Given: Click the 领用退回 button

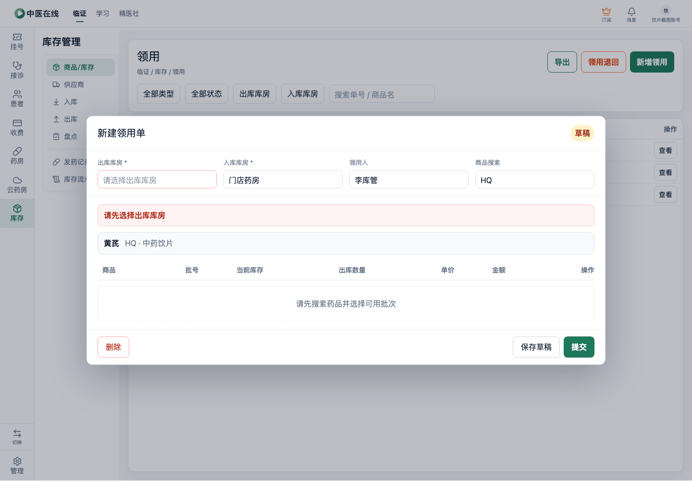Looking at the screenshot, I should click(x=604, y=62).
